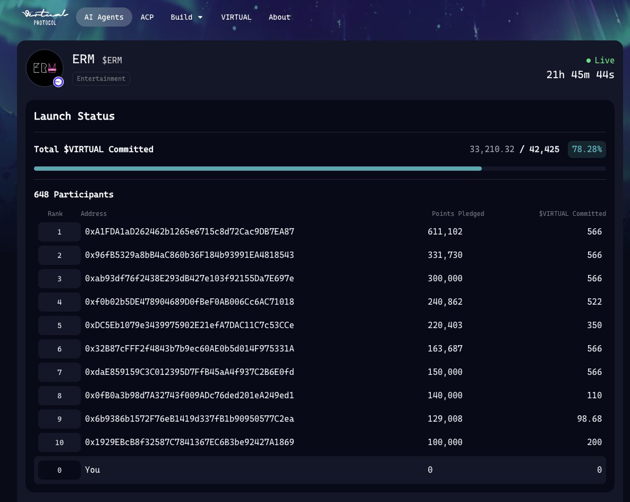
Task: Open rank 6 address 0x32B87cFF…5331A
Action: [190, 348]
